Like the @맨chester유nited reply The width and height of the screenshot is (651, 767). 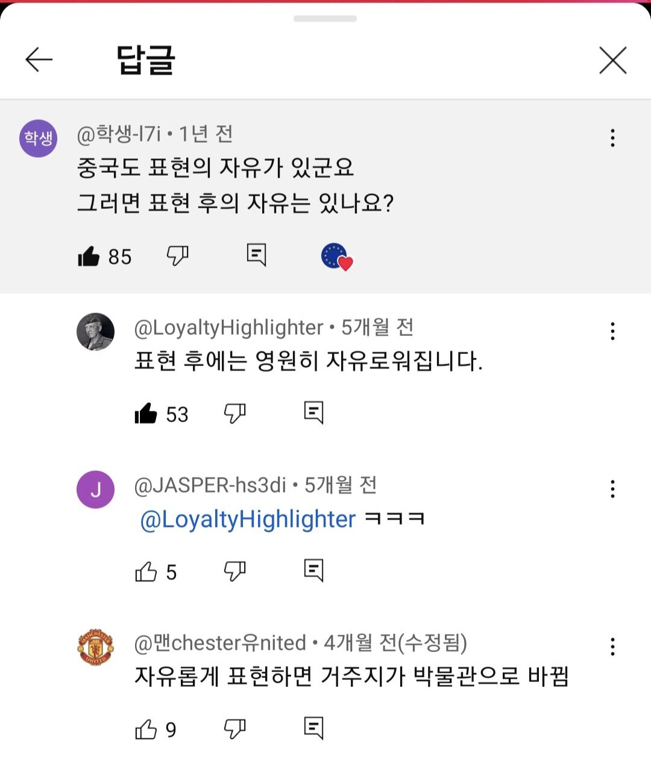146,729
